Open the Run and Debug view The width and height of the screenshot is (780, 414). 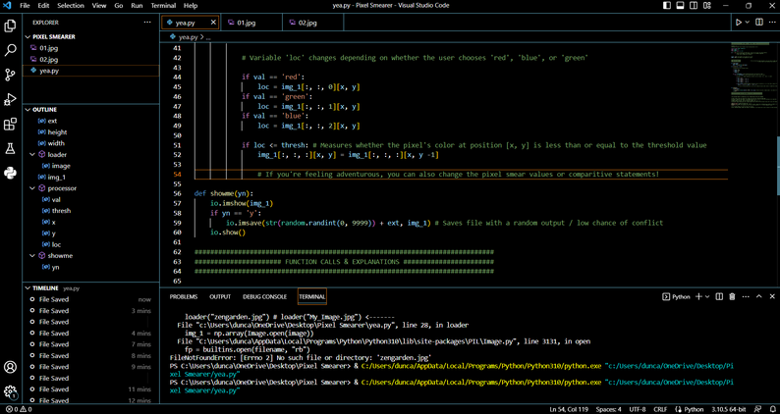coord(10,99)
